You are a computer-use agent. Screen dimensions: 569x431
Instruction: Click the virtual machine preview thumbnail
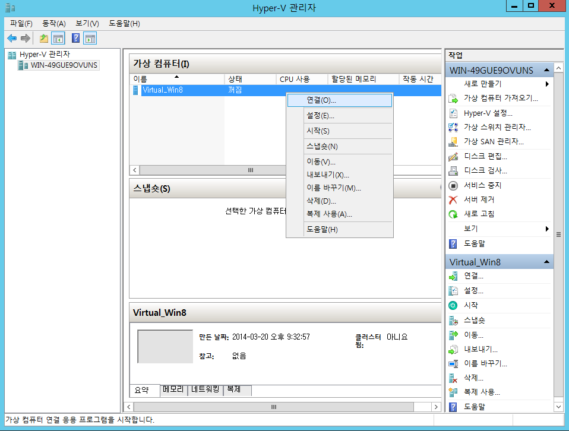click(165, 347)
